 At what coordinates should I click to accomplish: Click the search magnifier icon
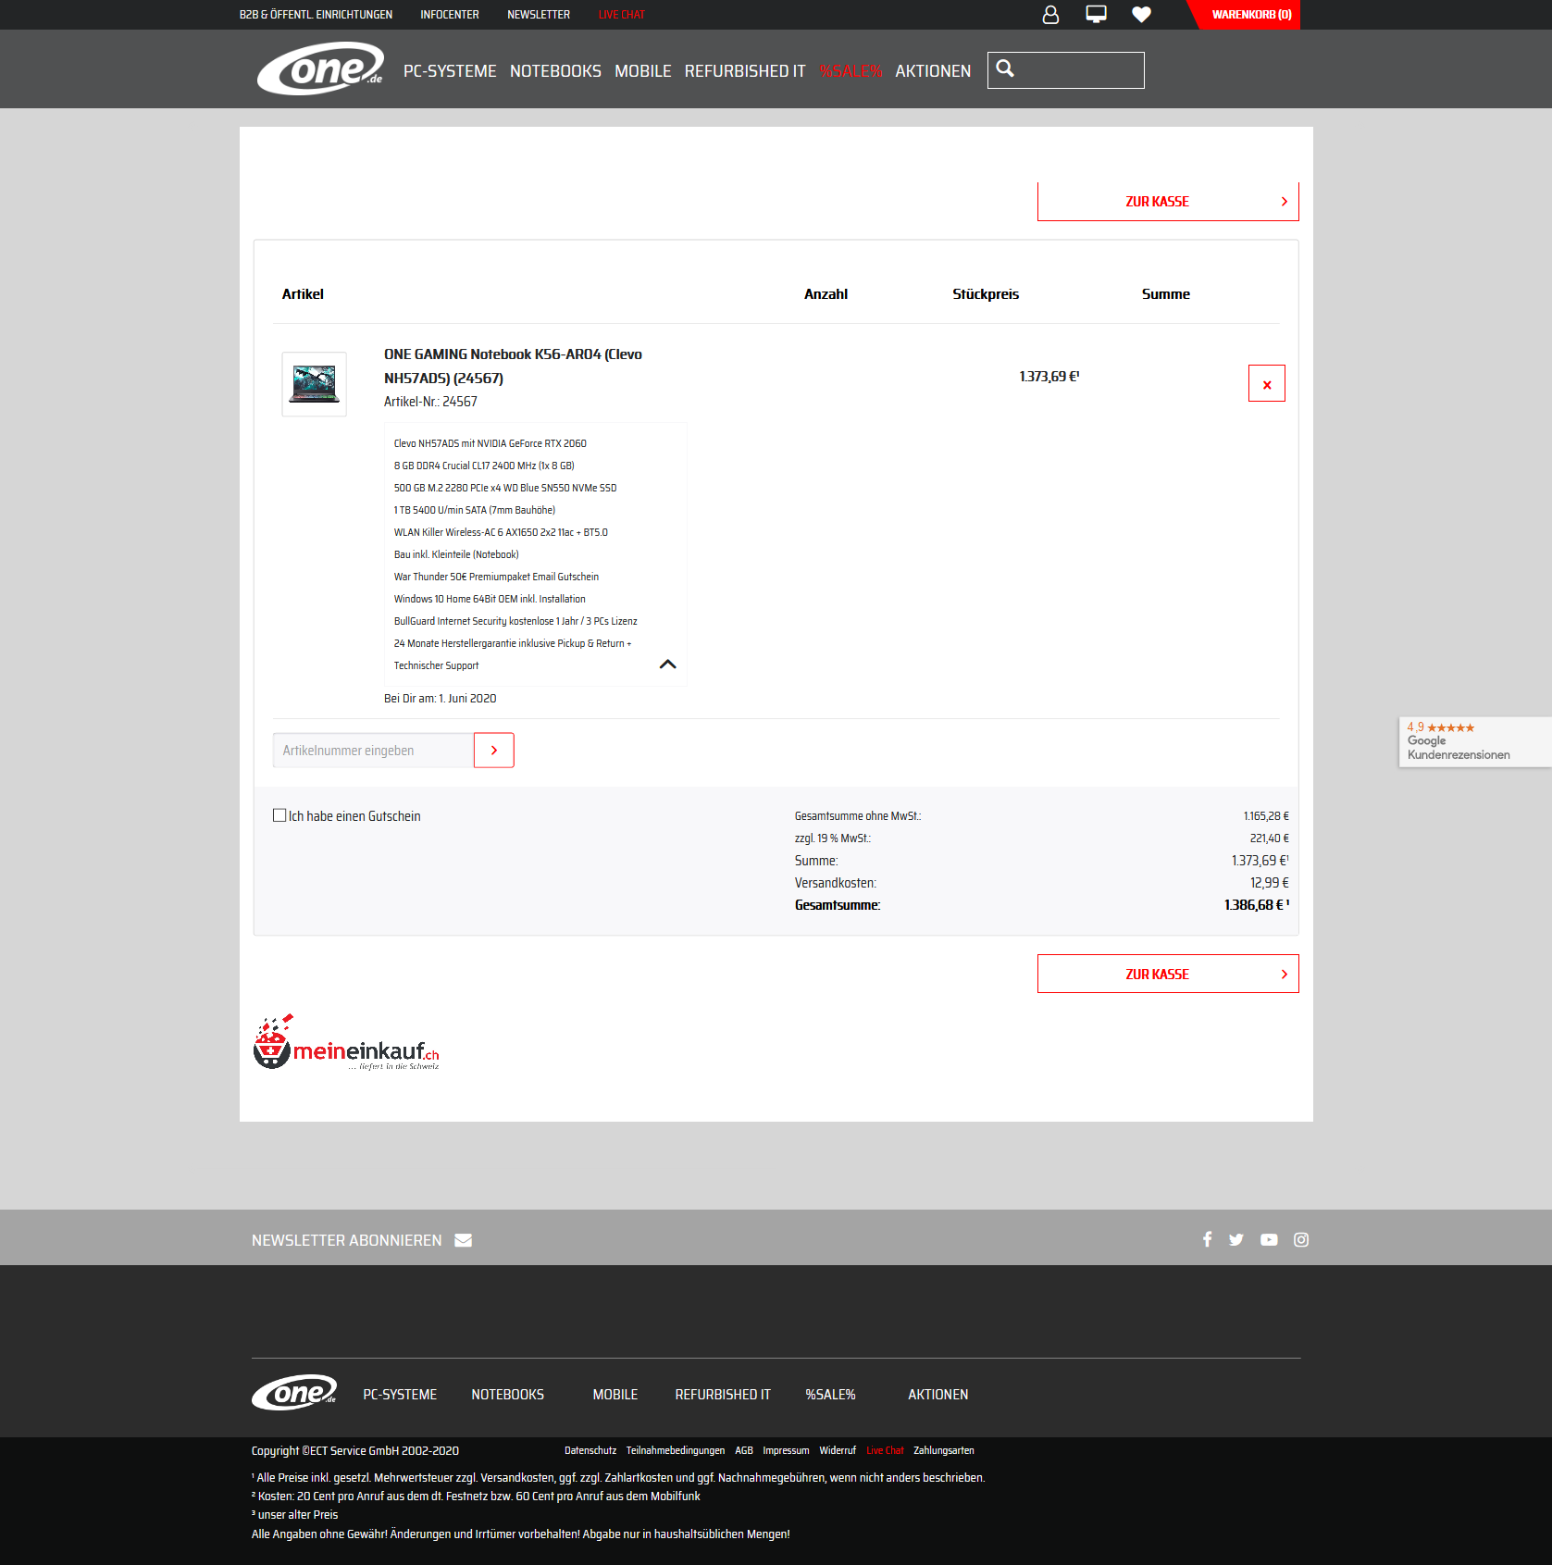pos(1005,68)
